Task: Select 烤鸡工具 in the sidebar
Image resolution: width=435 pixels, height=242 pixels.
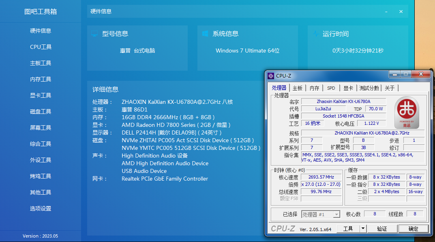Action: [41, 176]
